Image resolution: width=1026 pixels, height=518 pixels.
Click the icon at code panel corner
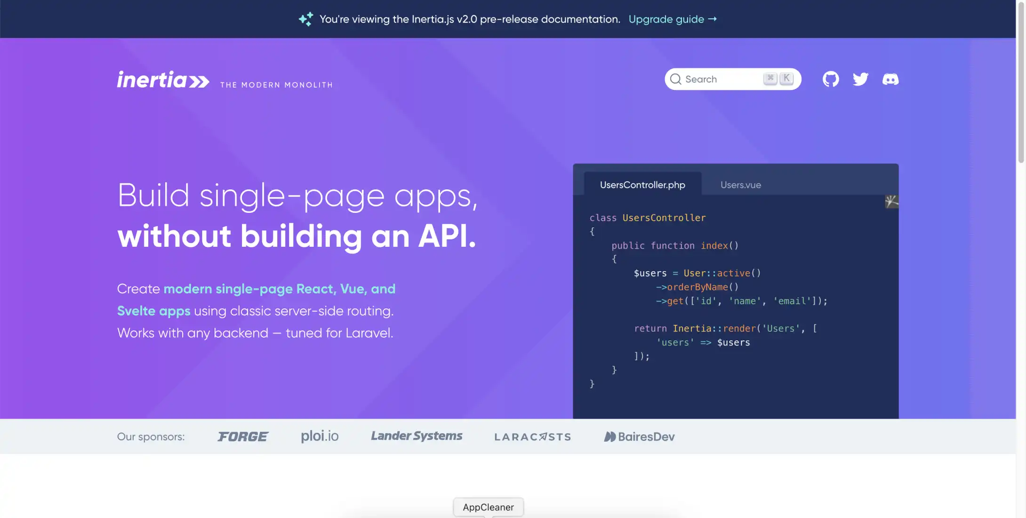[891, 202]
